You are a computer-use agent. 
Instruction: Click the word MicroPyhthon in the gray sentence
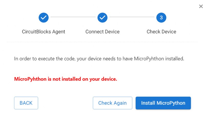[x=149, y=59]
